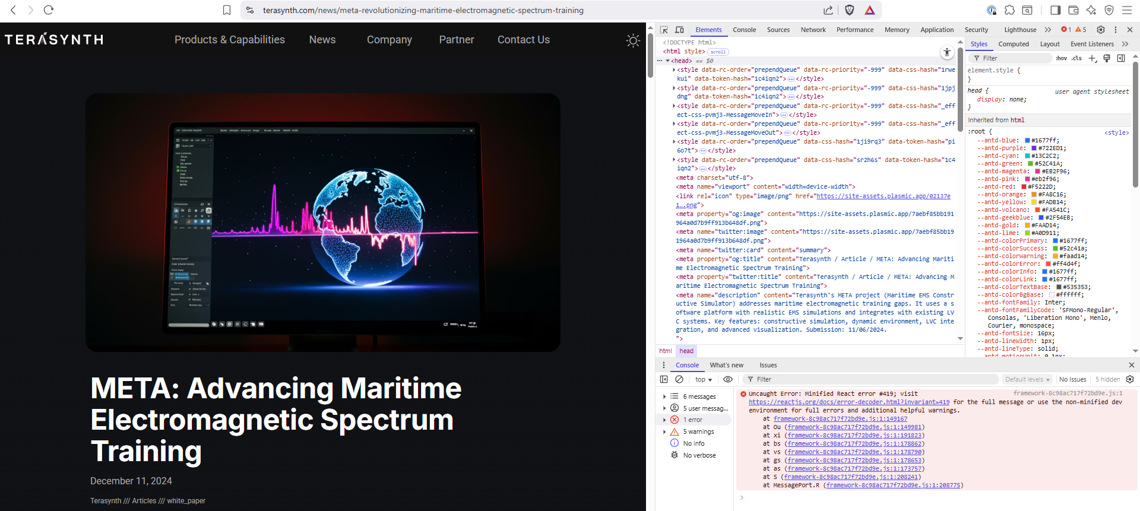Open the React error-decoder link
Image resolution: width=1140 pixels, height=511 pixels.
click(x=848, y=402)
